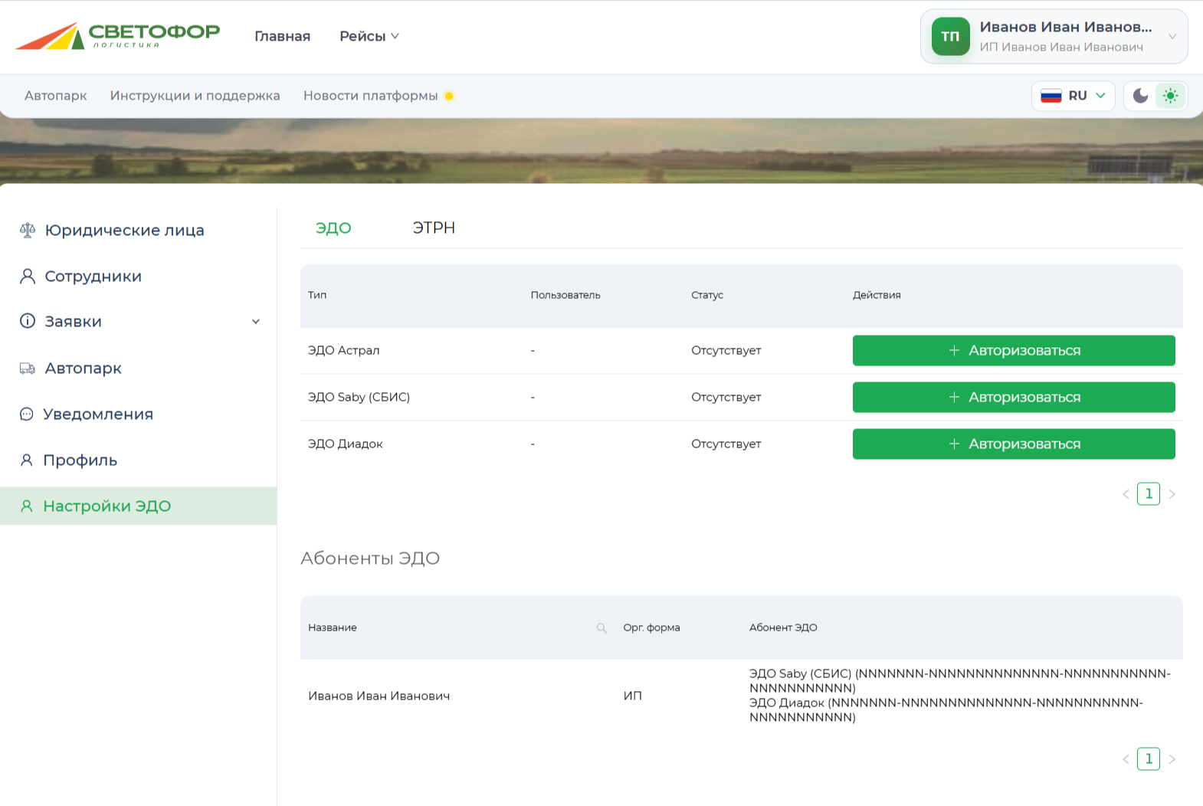Image resolution: width=1203 pixels, height=806 pixels.
Task: Expand the Заявки sidebar section chevron
Action: pyautogui.click(x=256, y=322)
